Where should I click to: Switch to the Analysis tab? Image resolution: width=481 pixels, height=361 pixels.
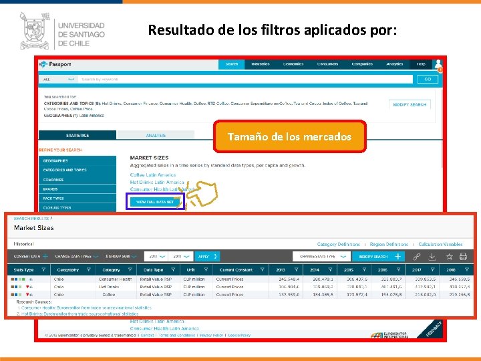pos(156,135)
